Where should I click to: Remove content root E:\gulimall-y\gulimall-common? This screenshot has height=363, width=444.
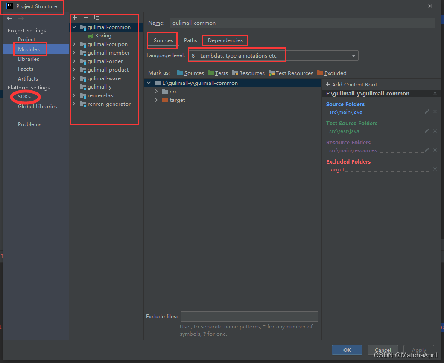coord(435,93)
